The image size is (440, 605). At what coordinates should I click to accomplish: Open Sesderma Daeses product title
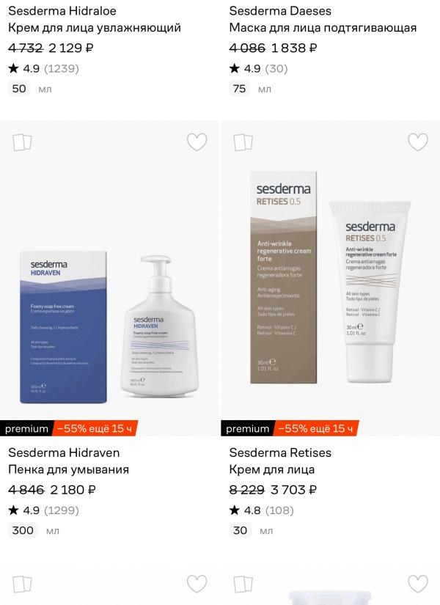280,11
